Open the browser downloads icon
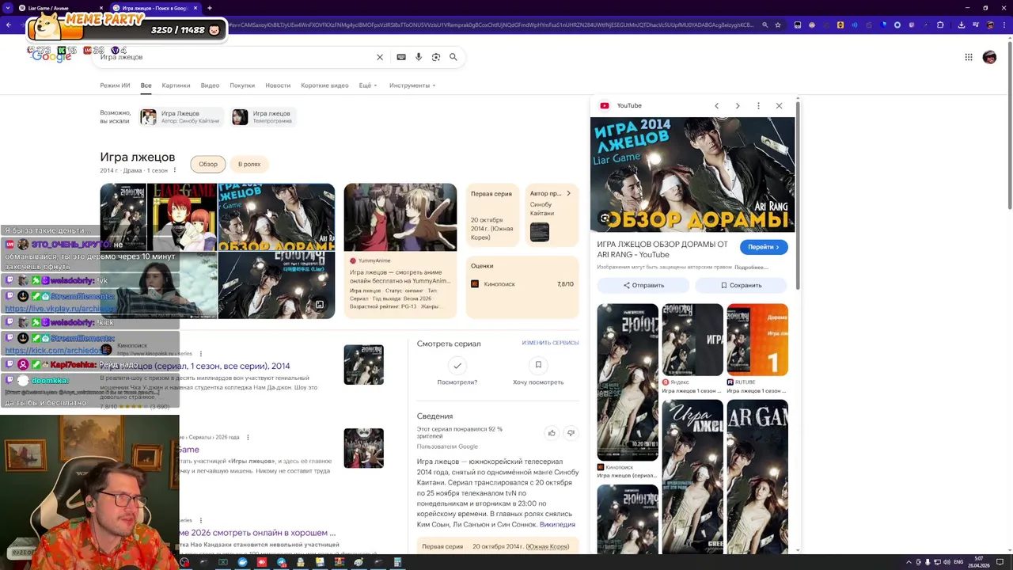This screenshot has width=1013, height=570. coord(961,25)
